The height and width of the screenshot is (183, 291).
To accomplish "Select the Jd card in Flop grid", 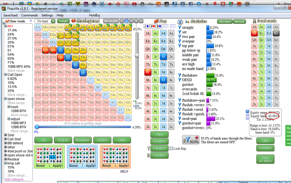I will (163, 56).
